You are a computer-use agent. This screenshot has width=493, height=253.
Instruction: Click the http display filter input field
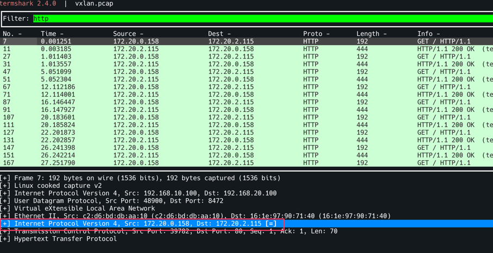tap(261, 18)
